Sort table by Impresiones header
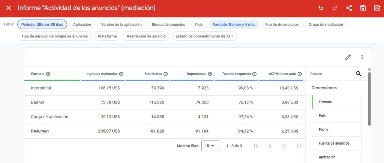 196,74
